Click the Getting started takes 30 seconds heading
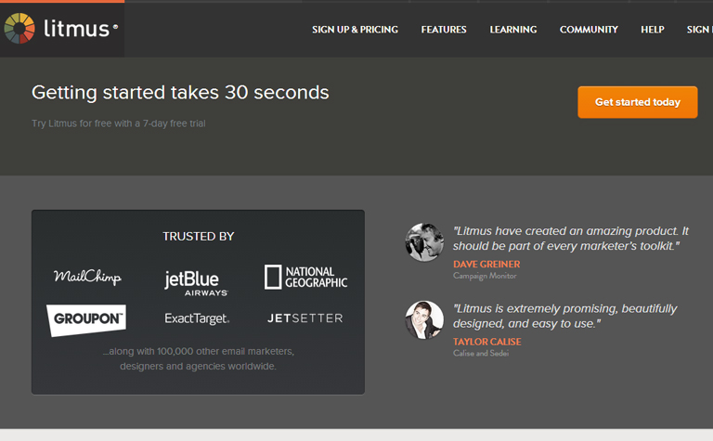Screen dimensions: 713x441 pos(180,93)
